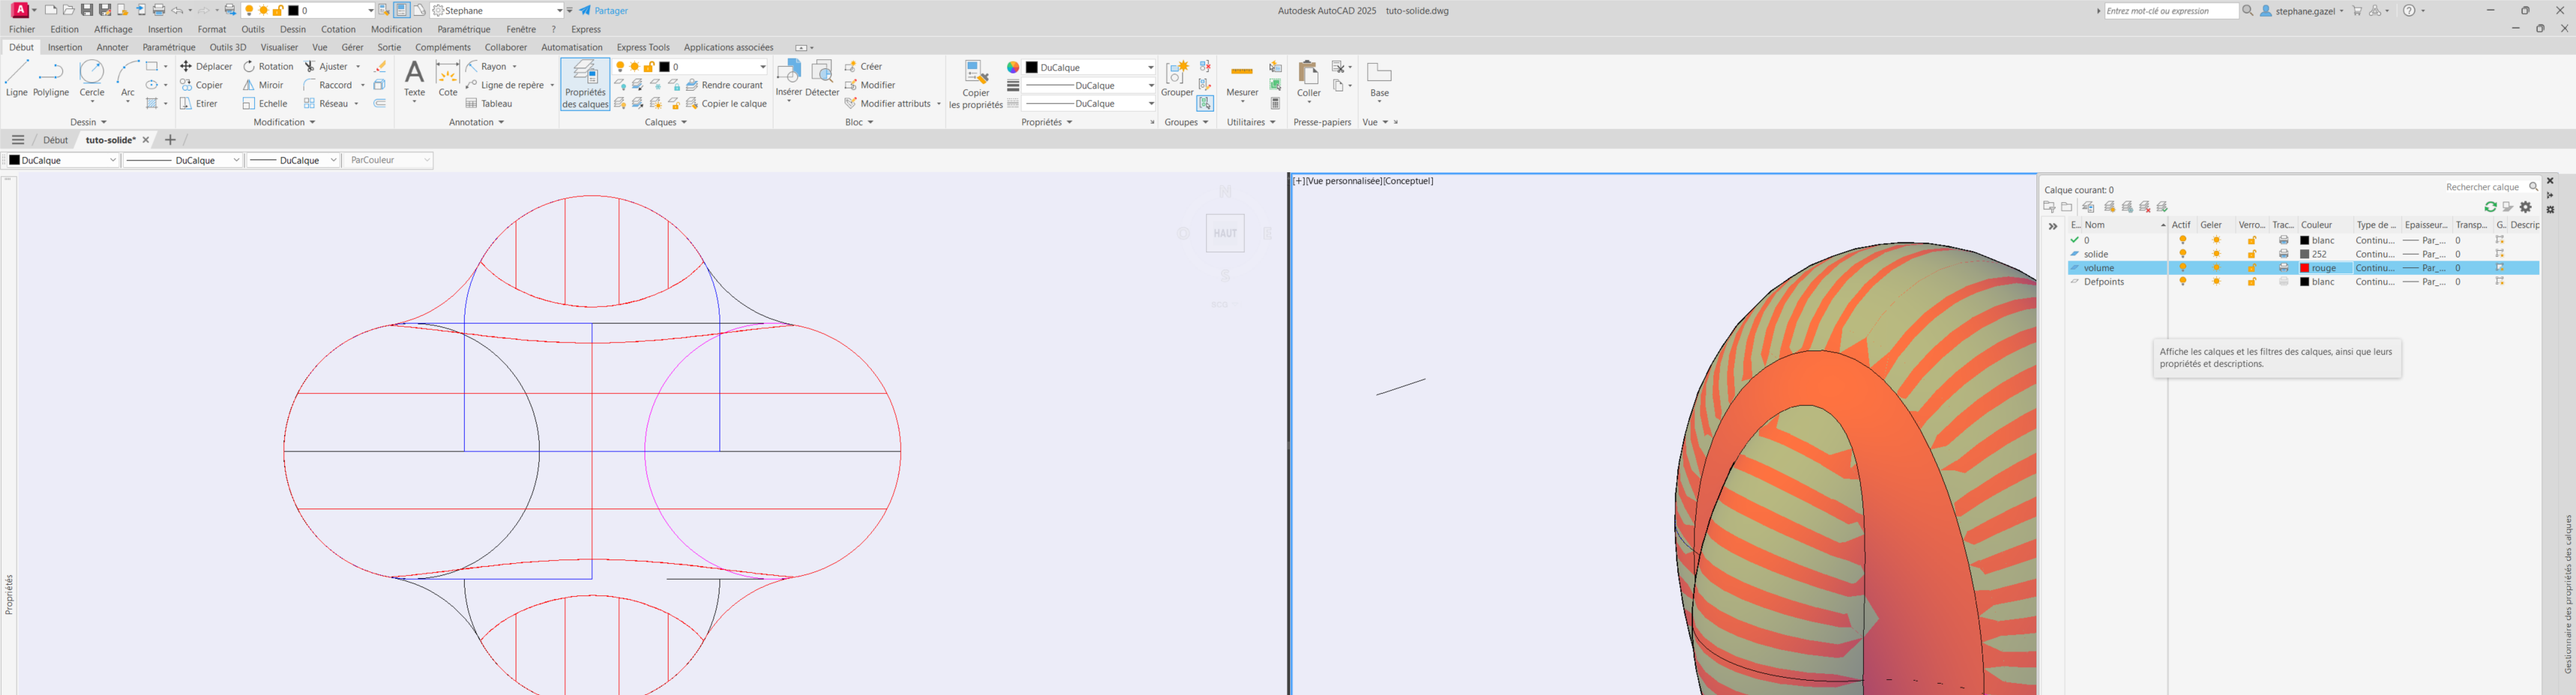Activate the Polyligne tool
Screen dimensions: 2576x695
pyautogui.click(x=51, y=78)
